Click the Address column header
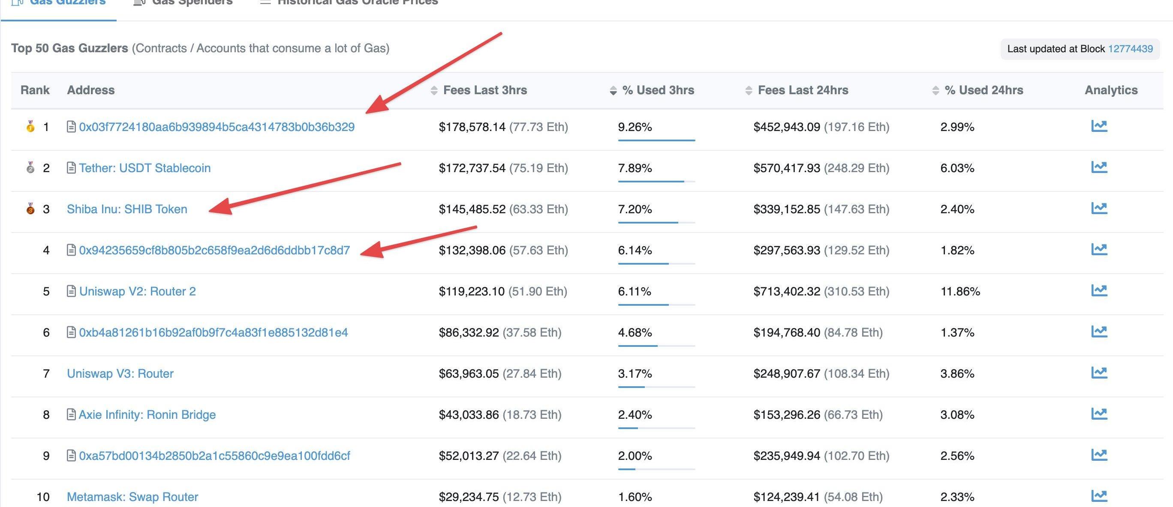 91,90
